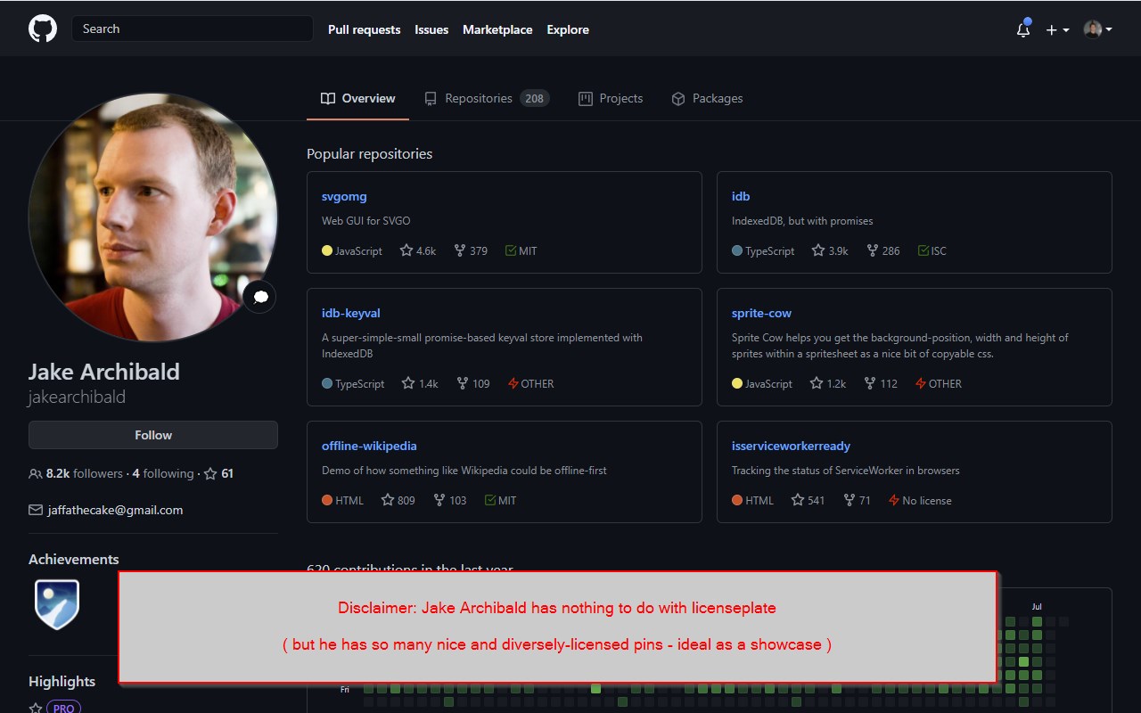This screenshot has height=713, width=1141.
Task: Open the GitHub home logo
Action: 43,29
